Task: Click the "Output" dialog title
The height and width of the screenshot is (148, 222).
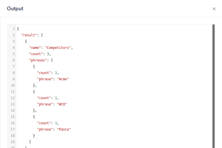Action: [15, 9]
